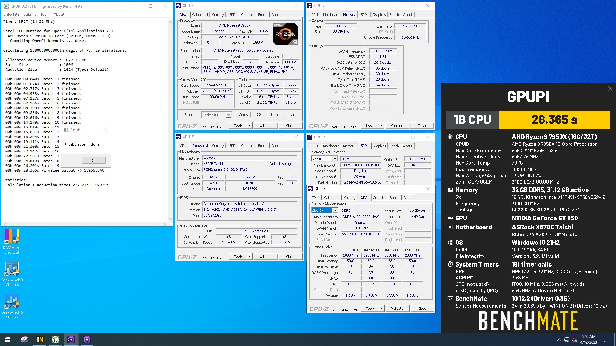616x346 pixels.
Task: Click the CPU chip icon in BenchMate panel
Action: point(450,137)
